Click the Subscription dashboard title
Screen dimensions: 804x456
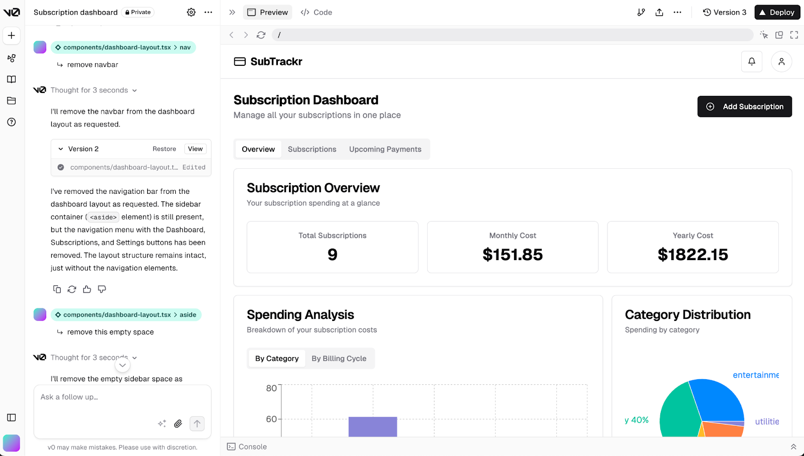pyautogui.click(x=75, y=12)
